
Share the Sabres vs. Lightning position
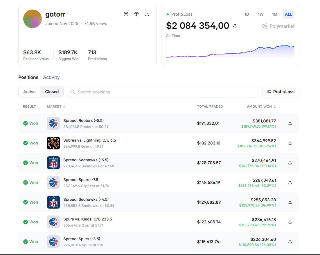(x=290, y=143)
